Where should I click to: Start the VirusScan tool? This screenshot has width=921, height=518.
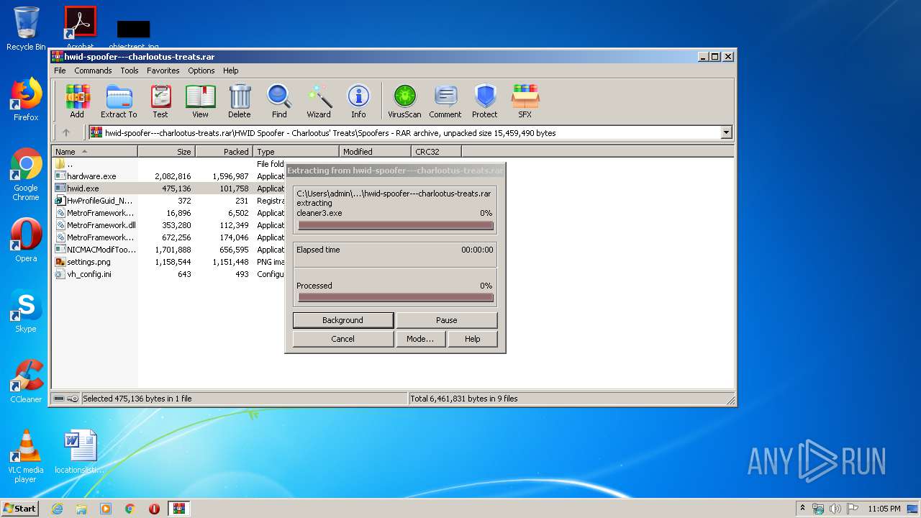404,101
